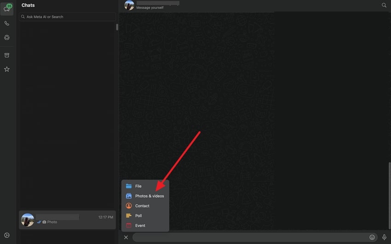Open Starred messages star icon

point(7,69)
